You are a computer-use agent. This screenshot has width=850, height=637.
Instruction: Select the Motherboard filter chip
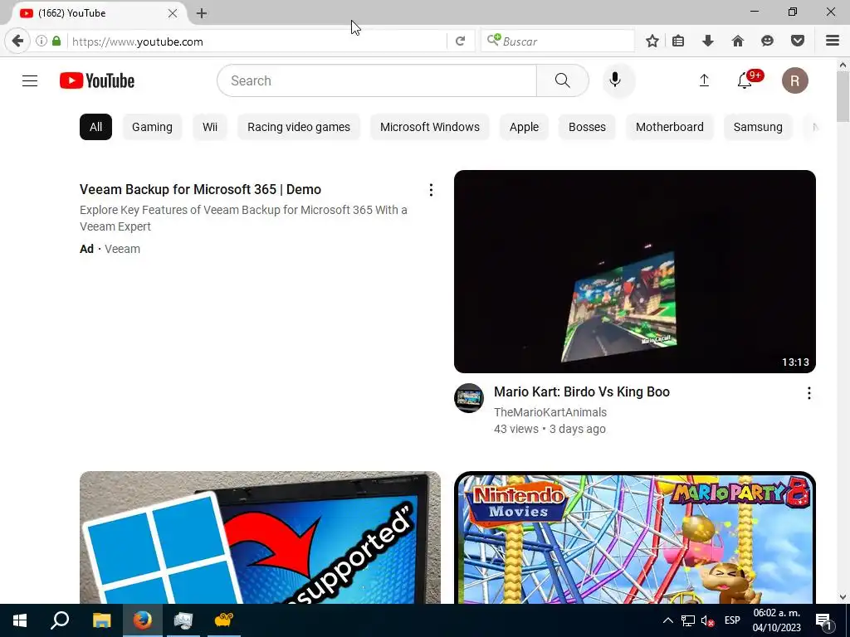pos(670,127)
